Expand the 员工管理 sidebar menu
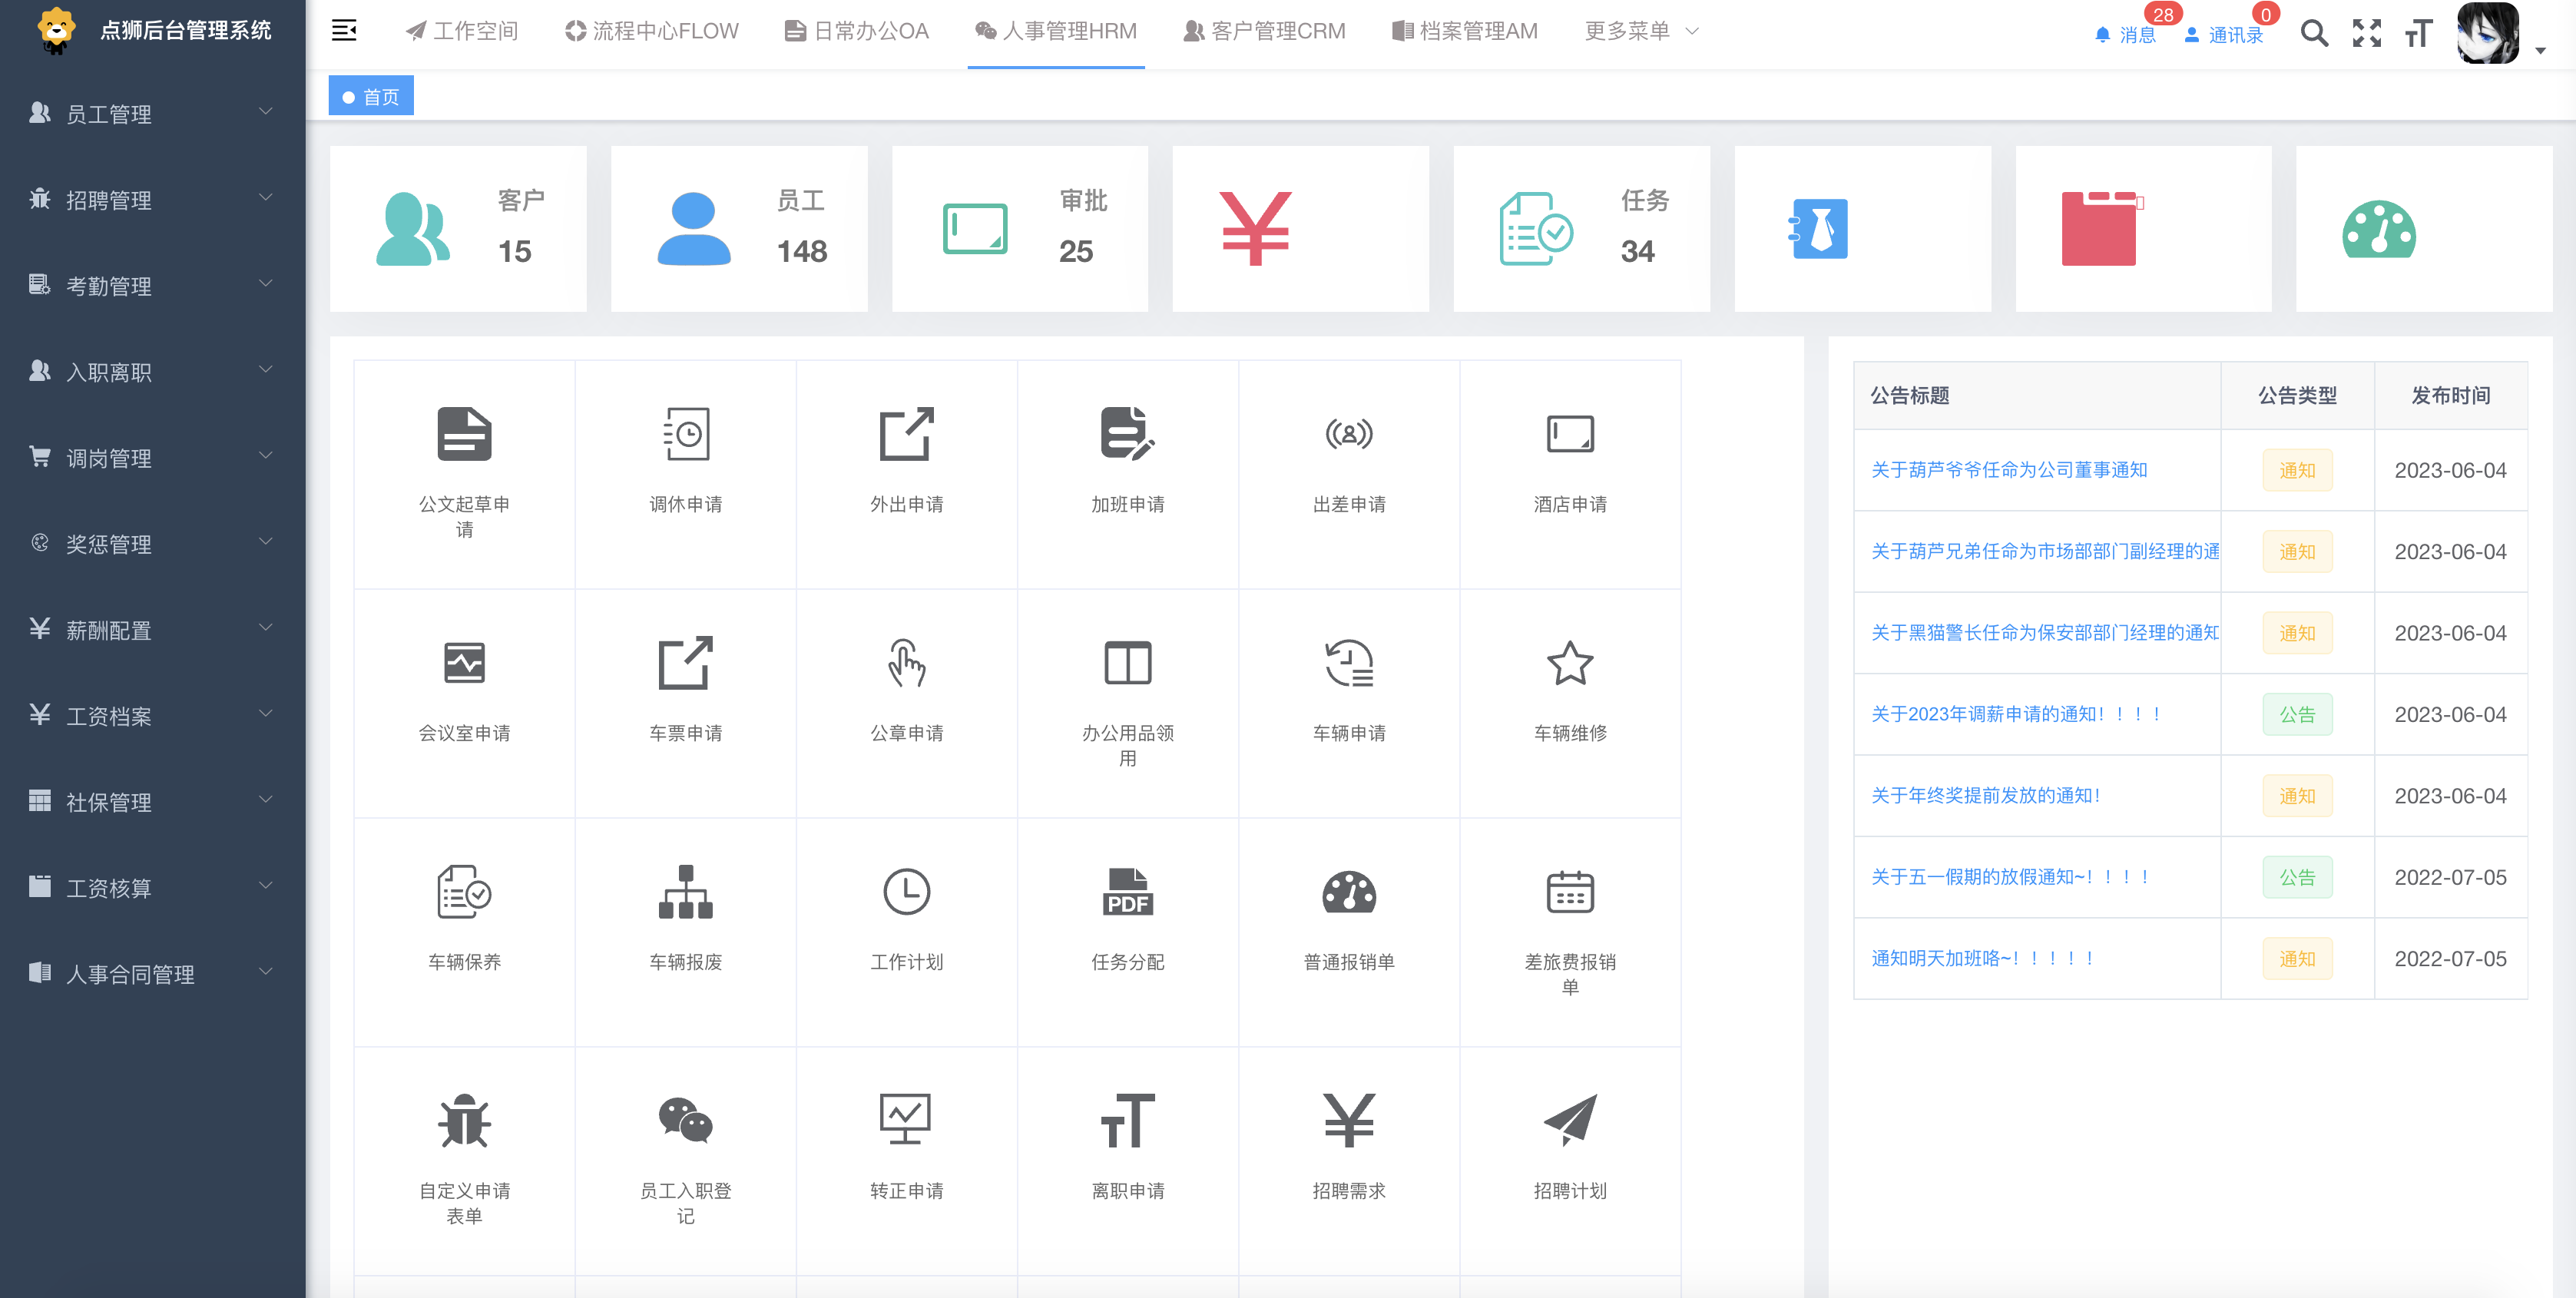 click(x=152, y=113)
